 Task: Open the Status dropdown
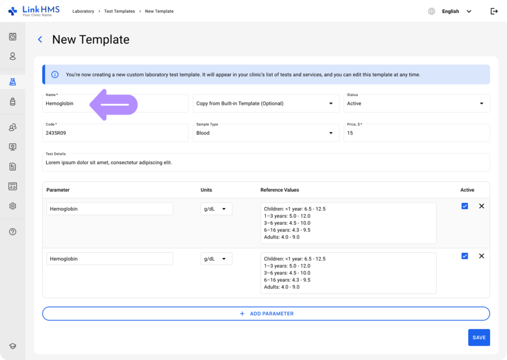pyautogui.click(x=416, y=103)
